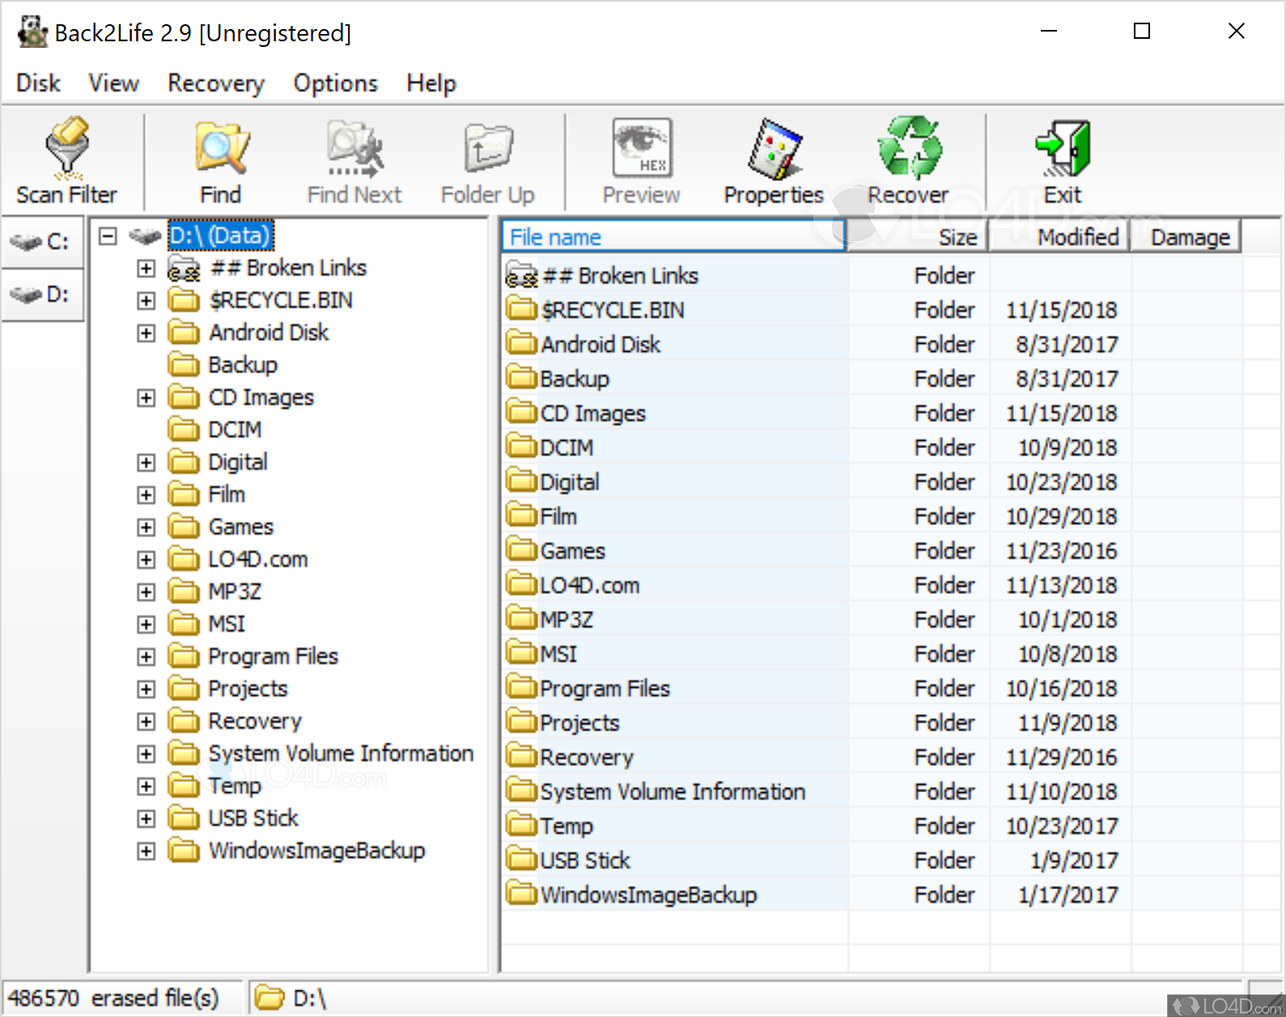
Task: Click the green Recover icon
Action: coord(908,148)
